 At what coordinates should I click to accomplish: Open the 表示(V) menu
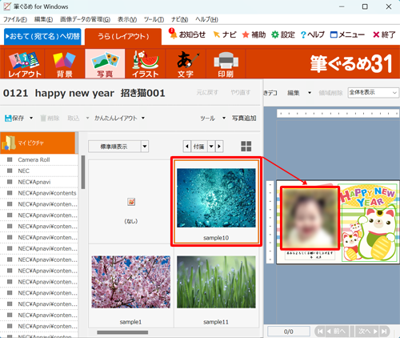(127, 19)
